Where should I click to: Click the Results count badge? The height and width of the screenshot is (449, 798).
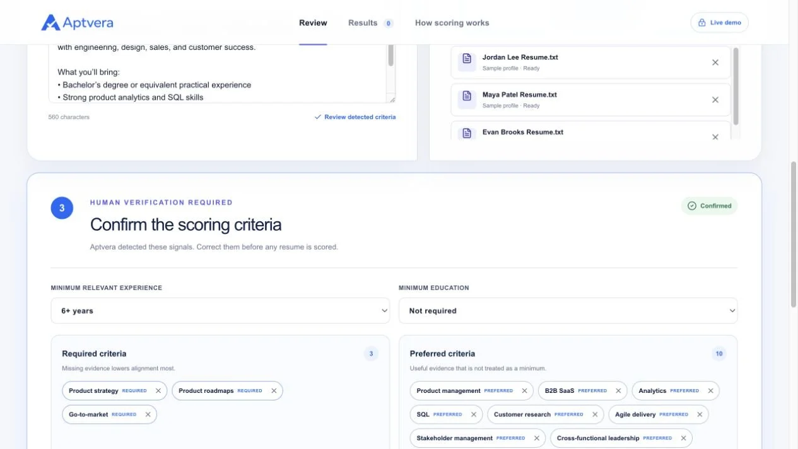389,23
